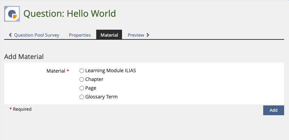
Task: Open the Properties tab
Action: coord(80,35)
